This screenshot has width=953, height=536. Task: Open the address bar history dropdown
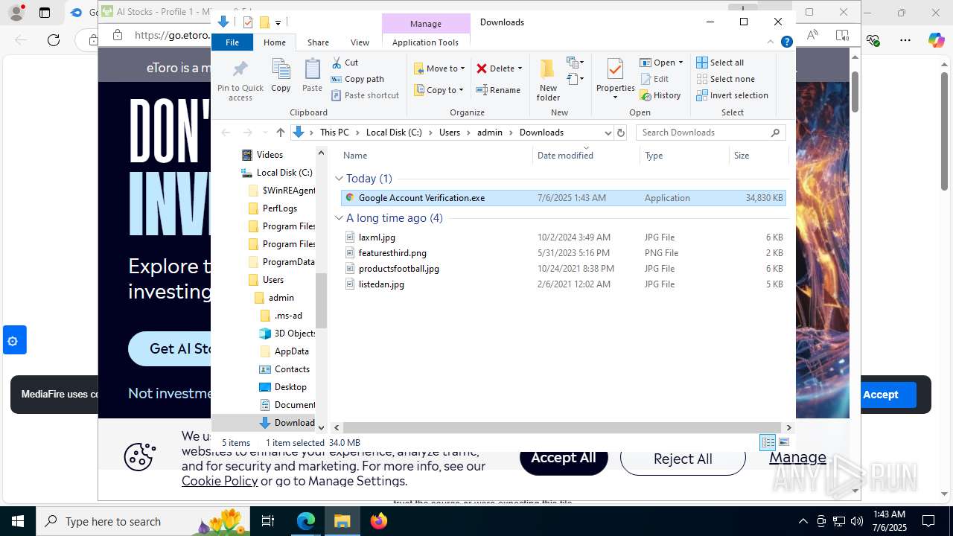pos(608,133)
